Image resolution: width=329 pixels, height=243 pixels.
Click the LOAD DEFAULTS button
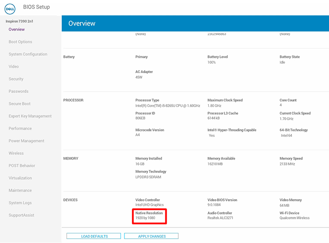click(93, 236)
